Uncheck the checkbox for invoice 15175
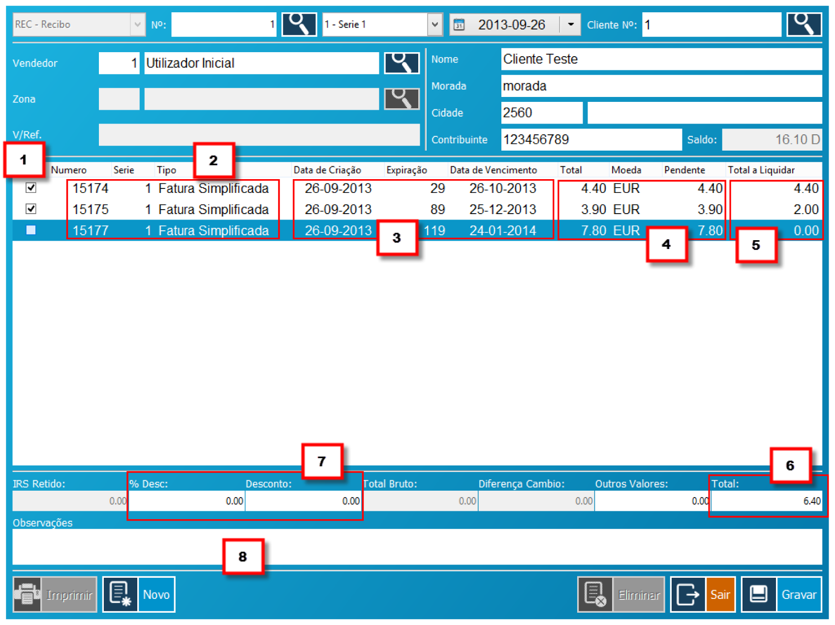Screen dimensions: 835x625 tap(31, 209)
